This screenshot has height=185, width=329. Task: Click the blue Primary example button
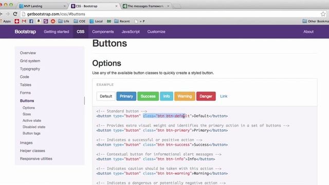point(126,96)
